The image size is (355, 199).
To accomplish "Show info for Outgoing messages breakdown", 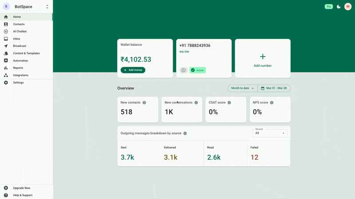I will (185, 134).
